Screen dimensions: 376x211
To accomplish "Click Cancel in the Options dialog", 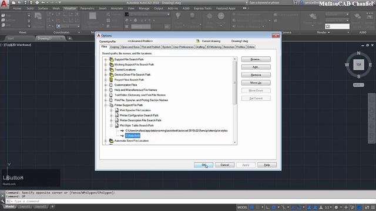I will (x=224, y=165).
